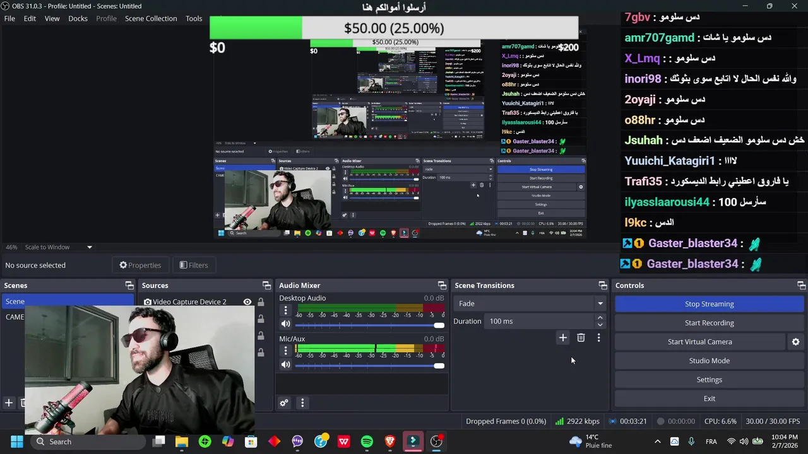Click the battery tray icon
This screenshot has width=808, height=454.
pos(757,441)
